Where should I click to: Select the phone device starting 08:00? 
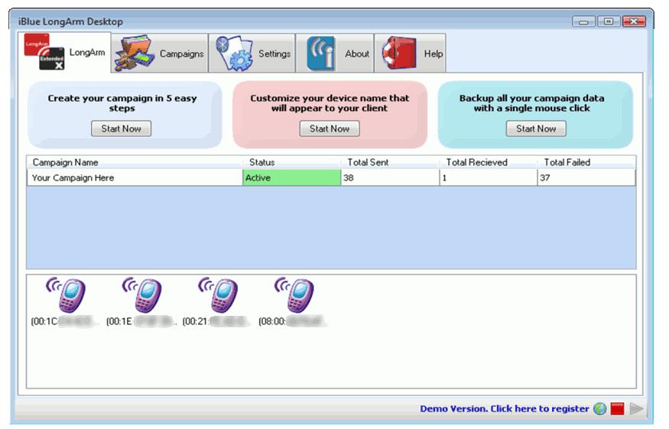click(294, 301)
